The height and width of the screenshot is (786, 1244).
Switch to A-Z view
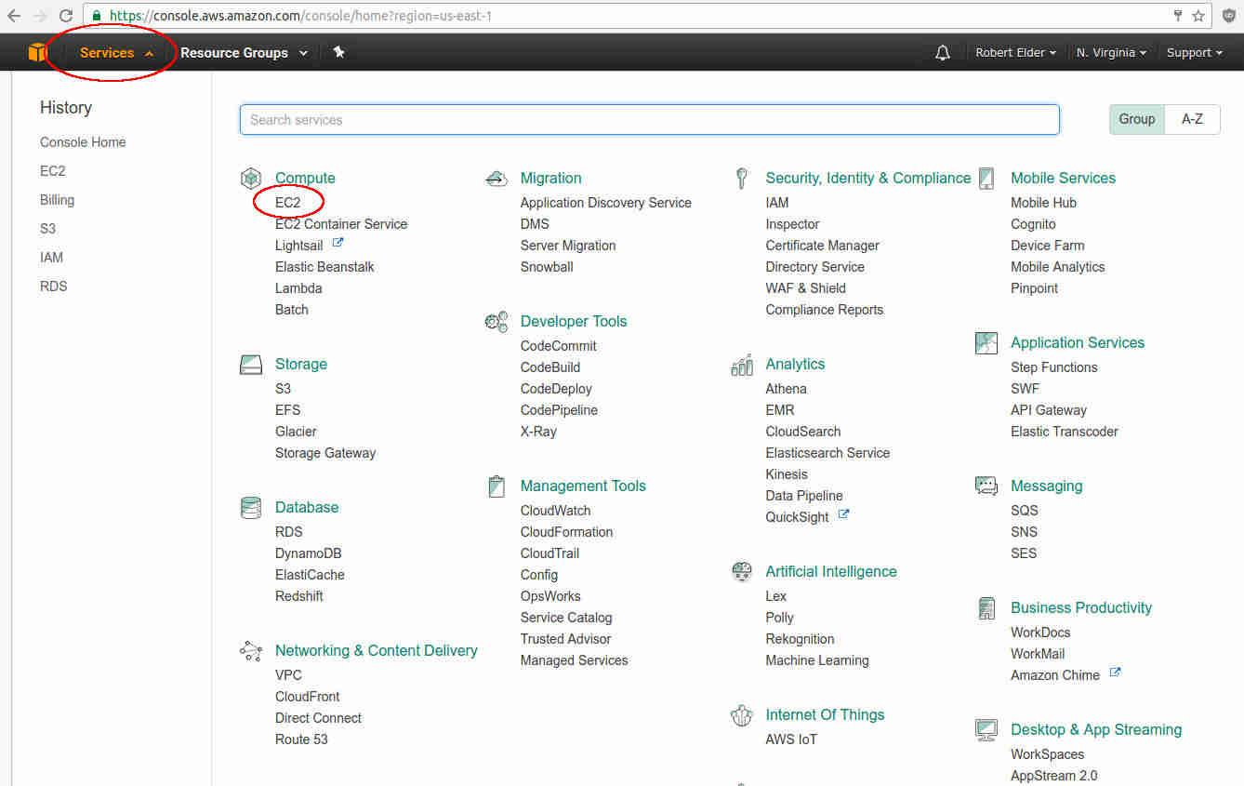click(x=1192, y=119)
